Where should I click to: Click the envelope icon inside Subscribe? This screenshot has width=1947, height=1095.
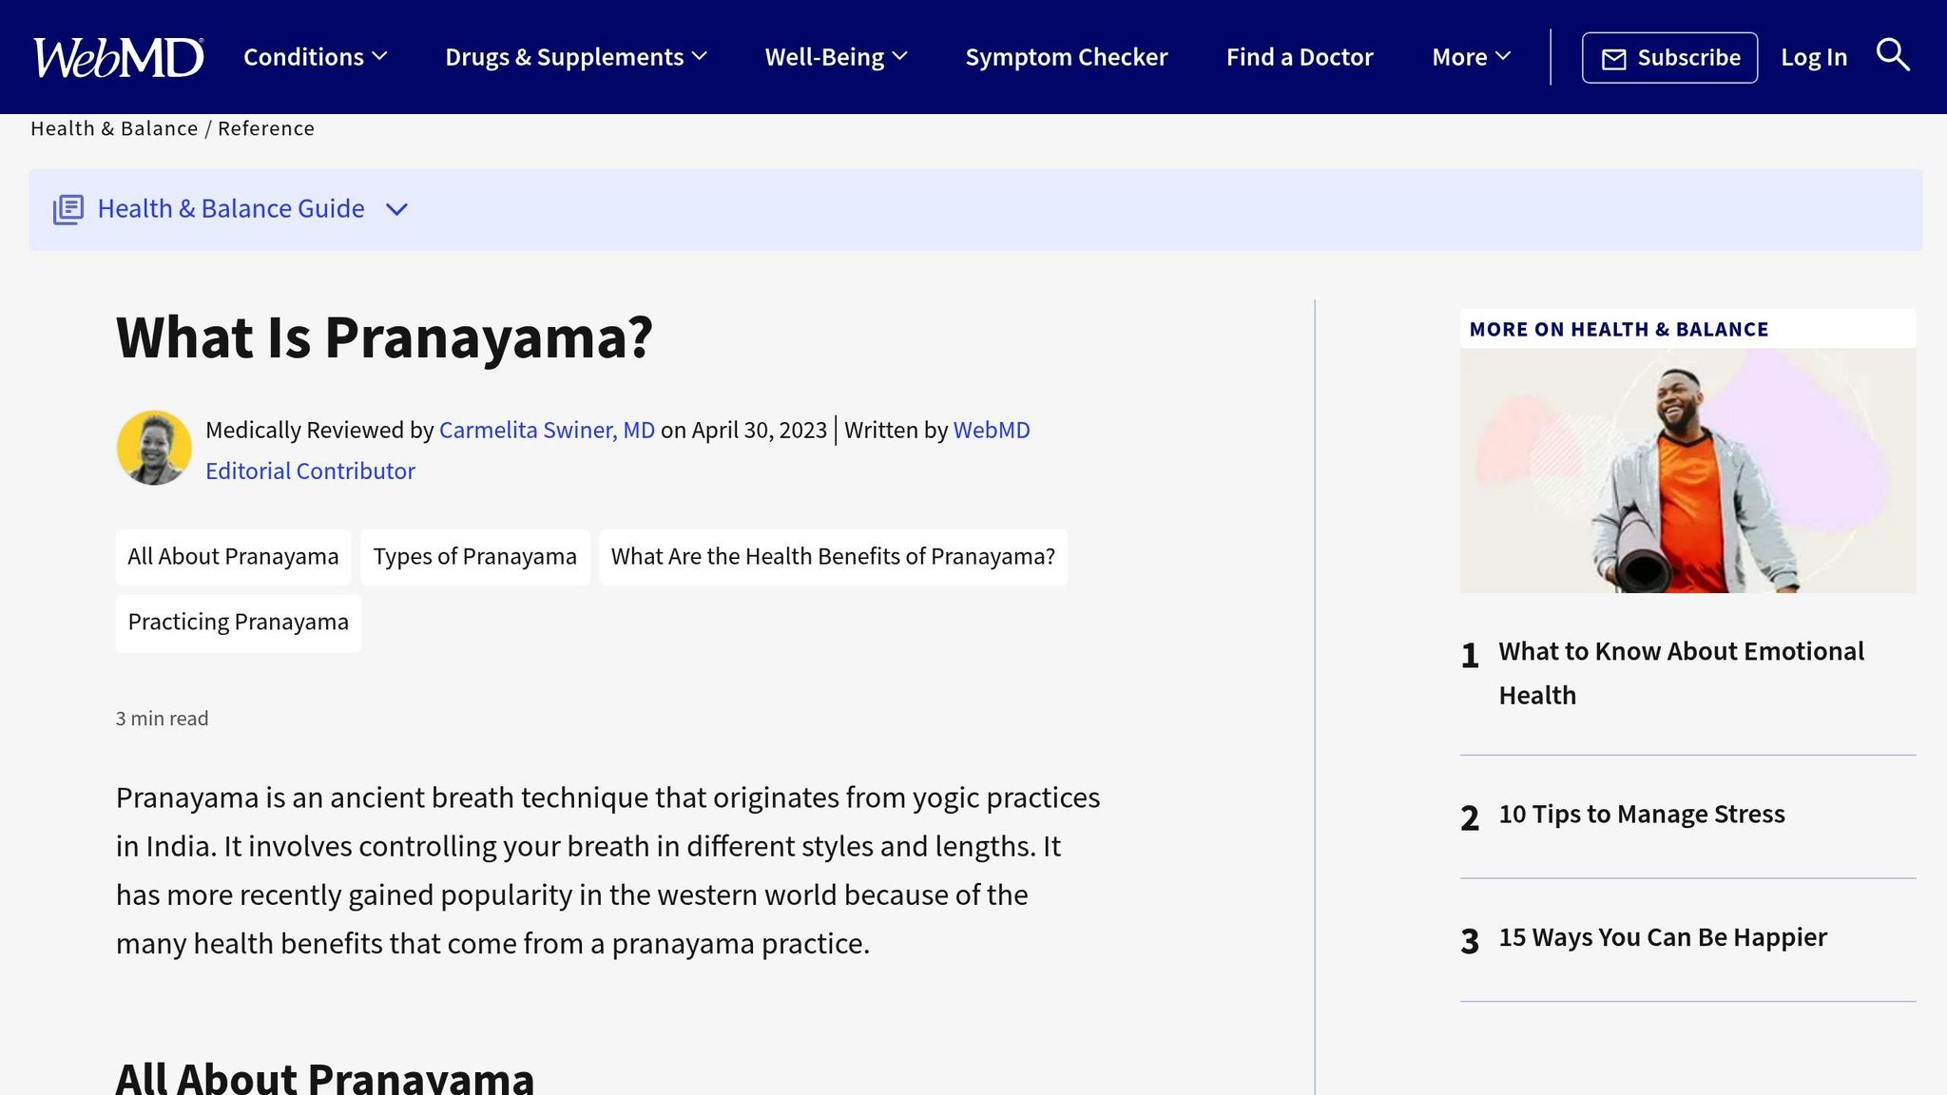click(x=1613, y=57)
